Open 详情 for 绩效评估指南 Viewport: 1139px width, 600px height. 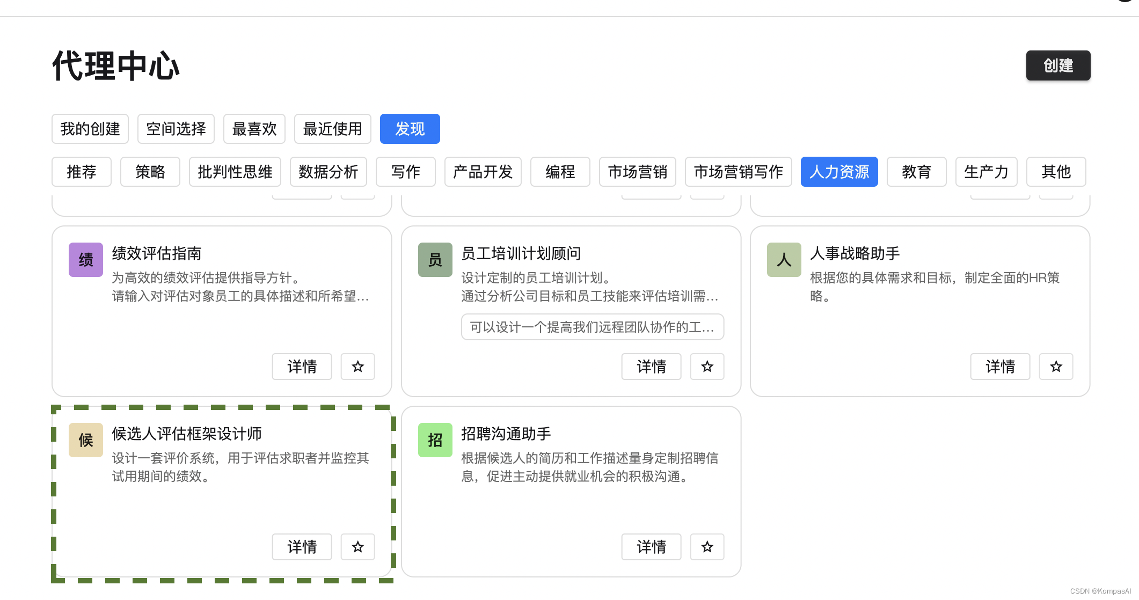click(302, 367)
